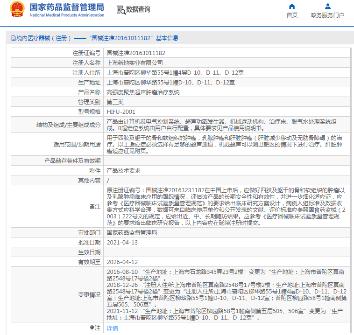Screen dimensions: 354x335
Task: Click the 产品技术要求 attachment cell
Action: tap(123, 171)
